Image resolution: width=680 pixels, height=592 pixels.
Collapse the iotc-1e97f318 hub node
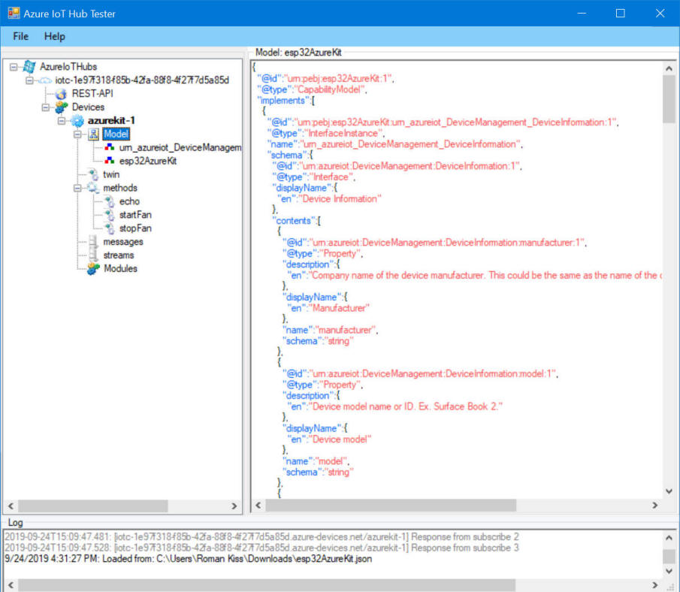(x=29, y=80)
